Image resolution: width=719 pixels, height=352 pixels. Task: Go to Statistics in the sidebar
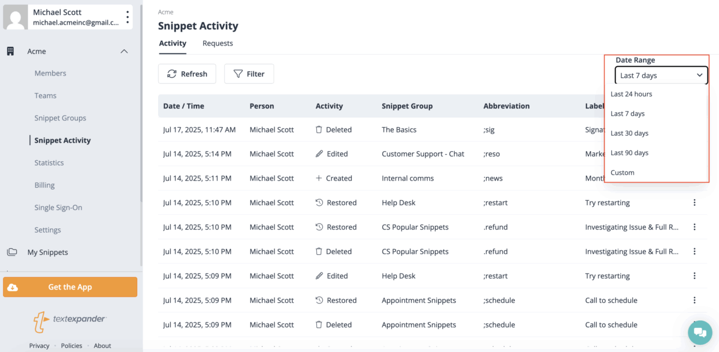point(49,163)
